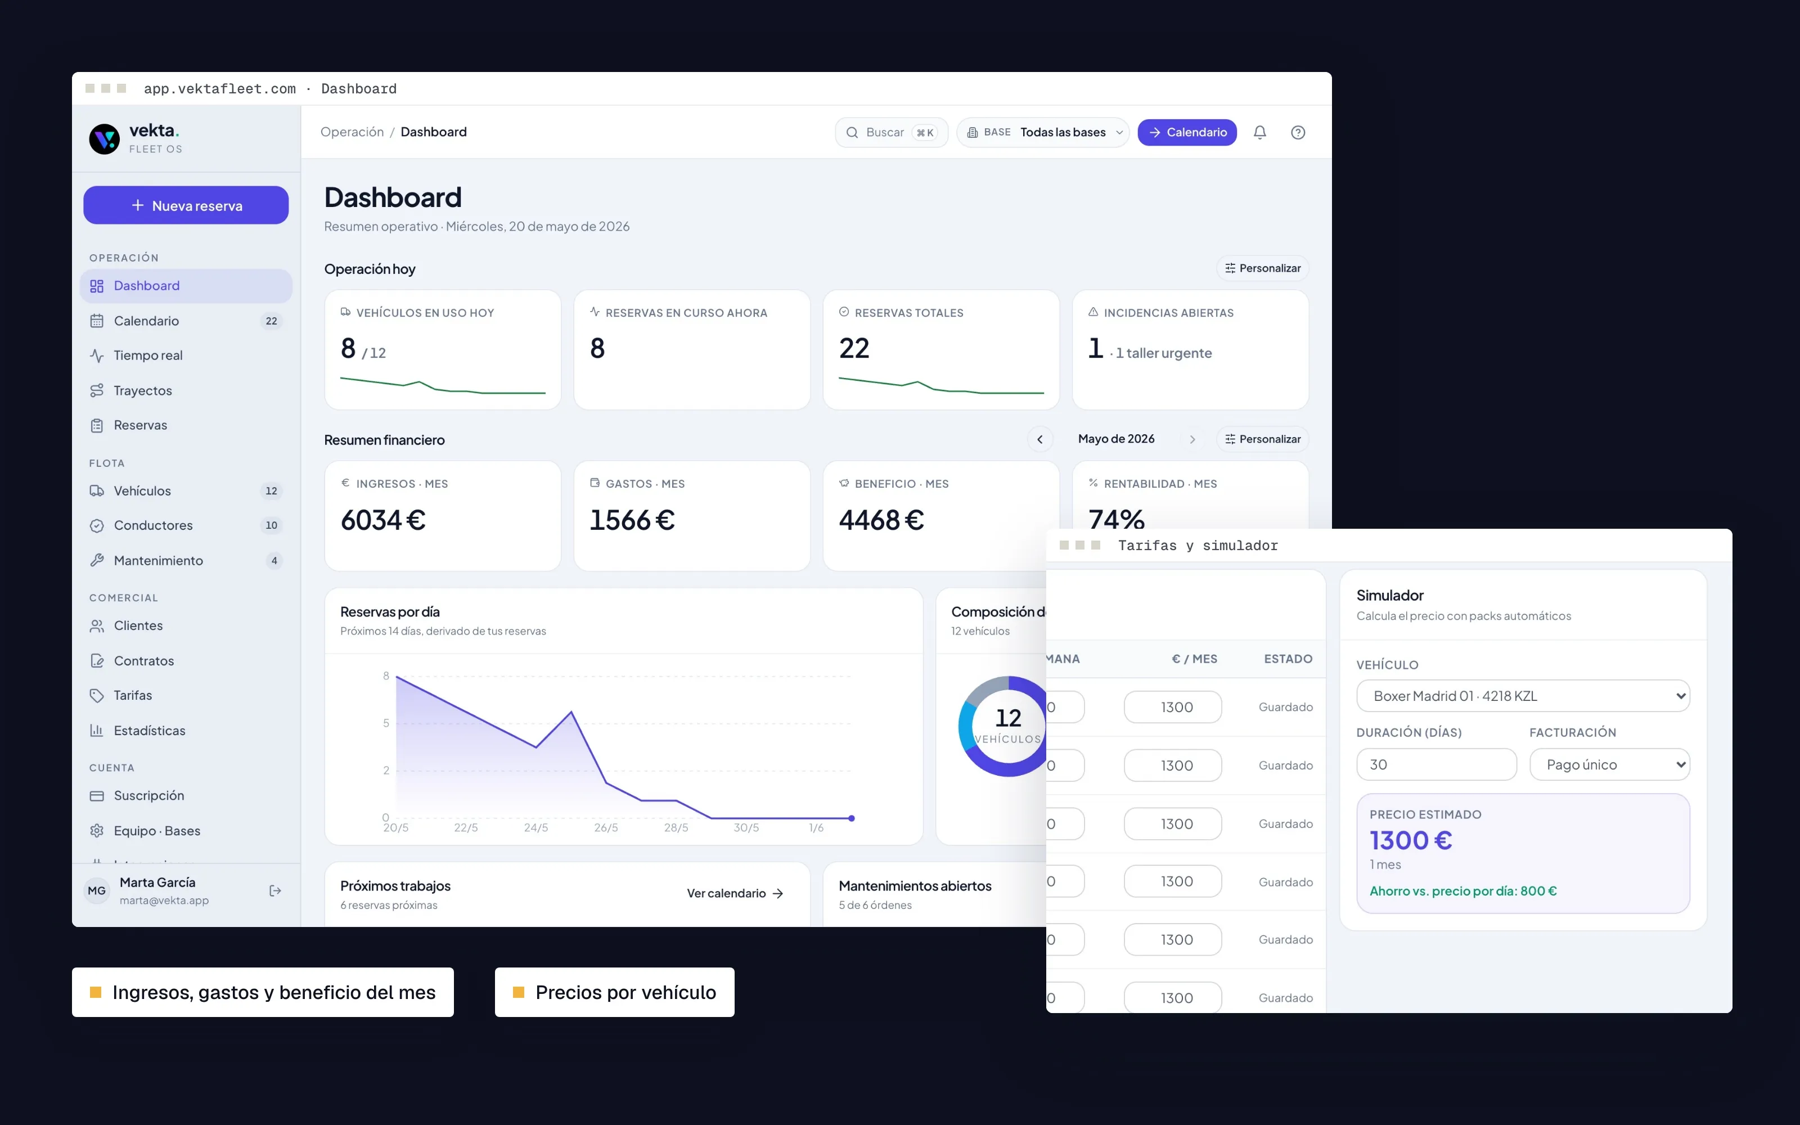Click the Nueva reserva button
Image resolution: width=1800 pixels, height=1125 pixels.
pyautogui.click(x=186, y=205)
